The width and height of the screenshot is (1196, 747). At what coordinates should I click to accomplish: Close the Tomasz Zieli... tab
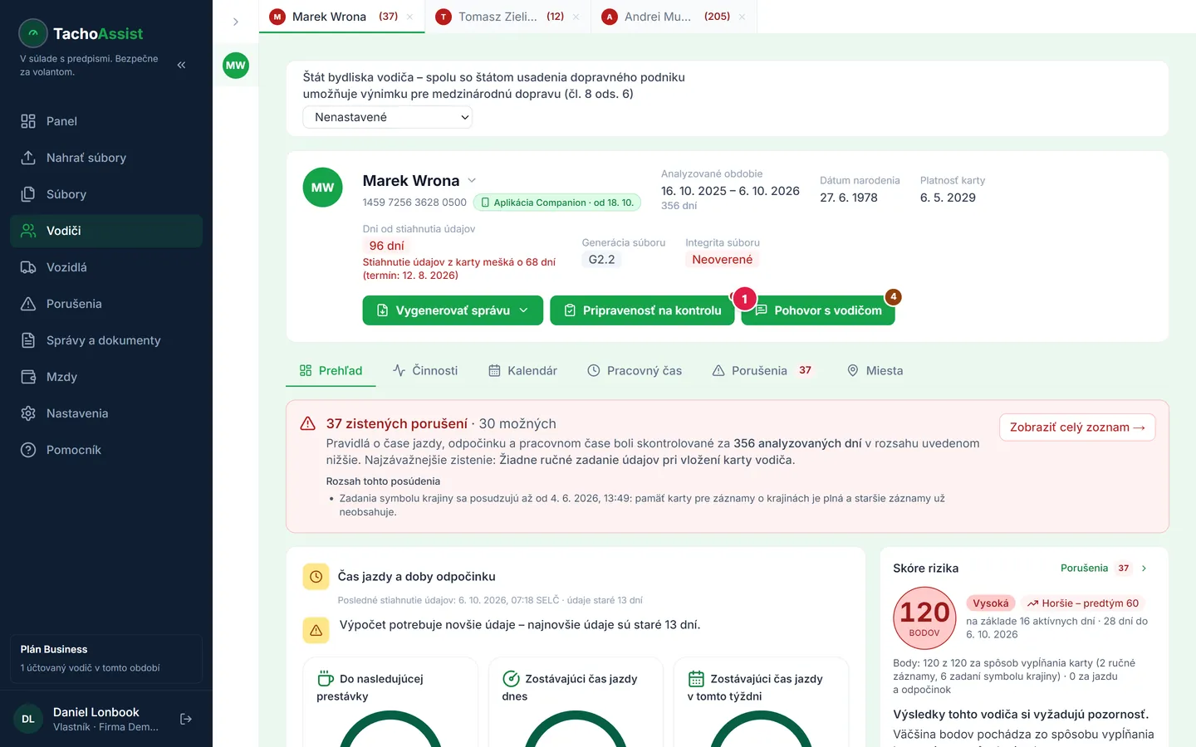pos(576,17)
